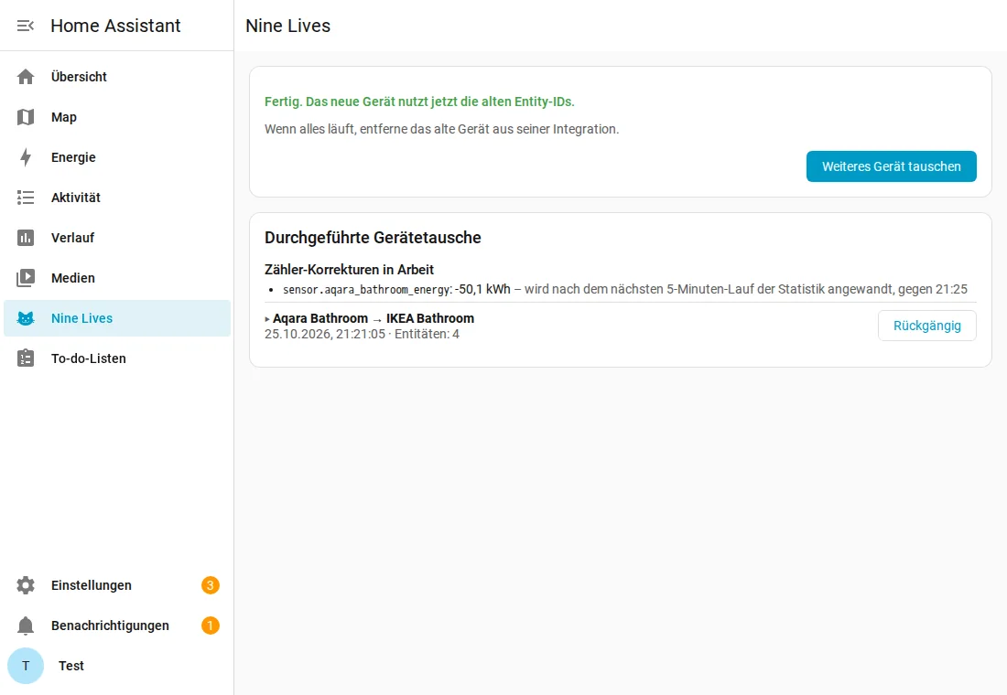1007x695 pixels.
Task: Open the Map menu label
Action: 64,117
